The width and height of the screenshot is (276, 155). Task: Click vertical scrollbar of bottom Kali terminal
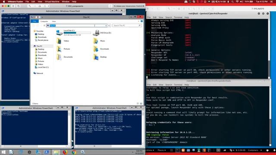[270, 116]
